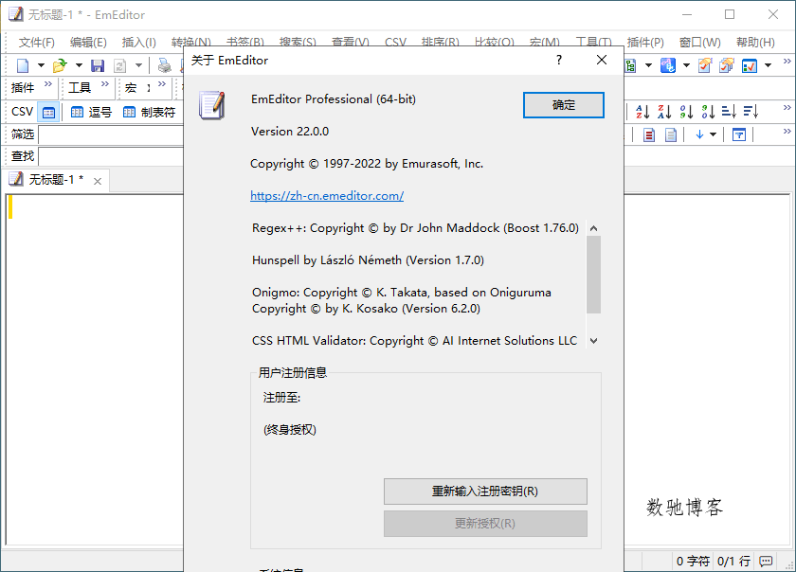The image size is (796, 572).
Task: Click the 0 字符 status bar entry
Action: 693,561
